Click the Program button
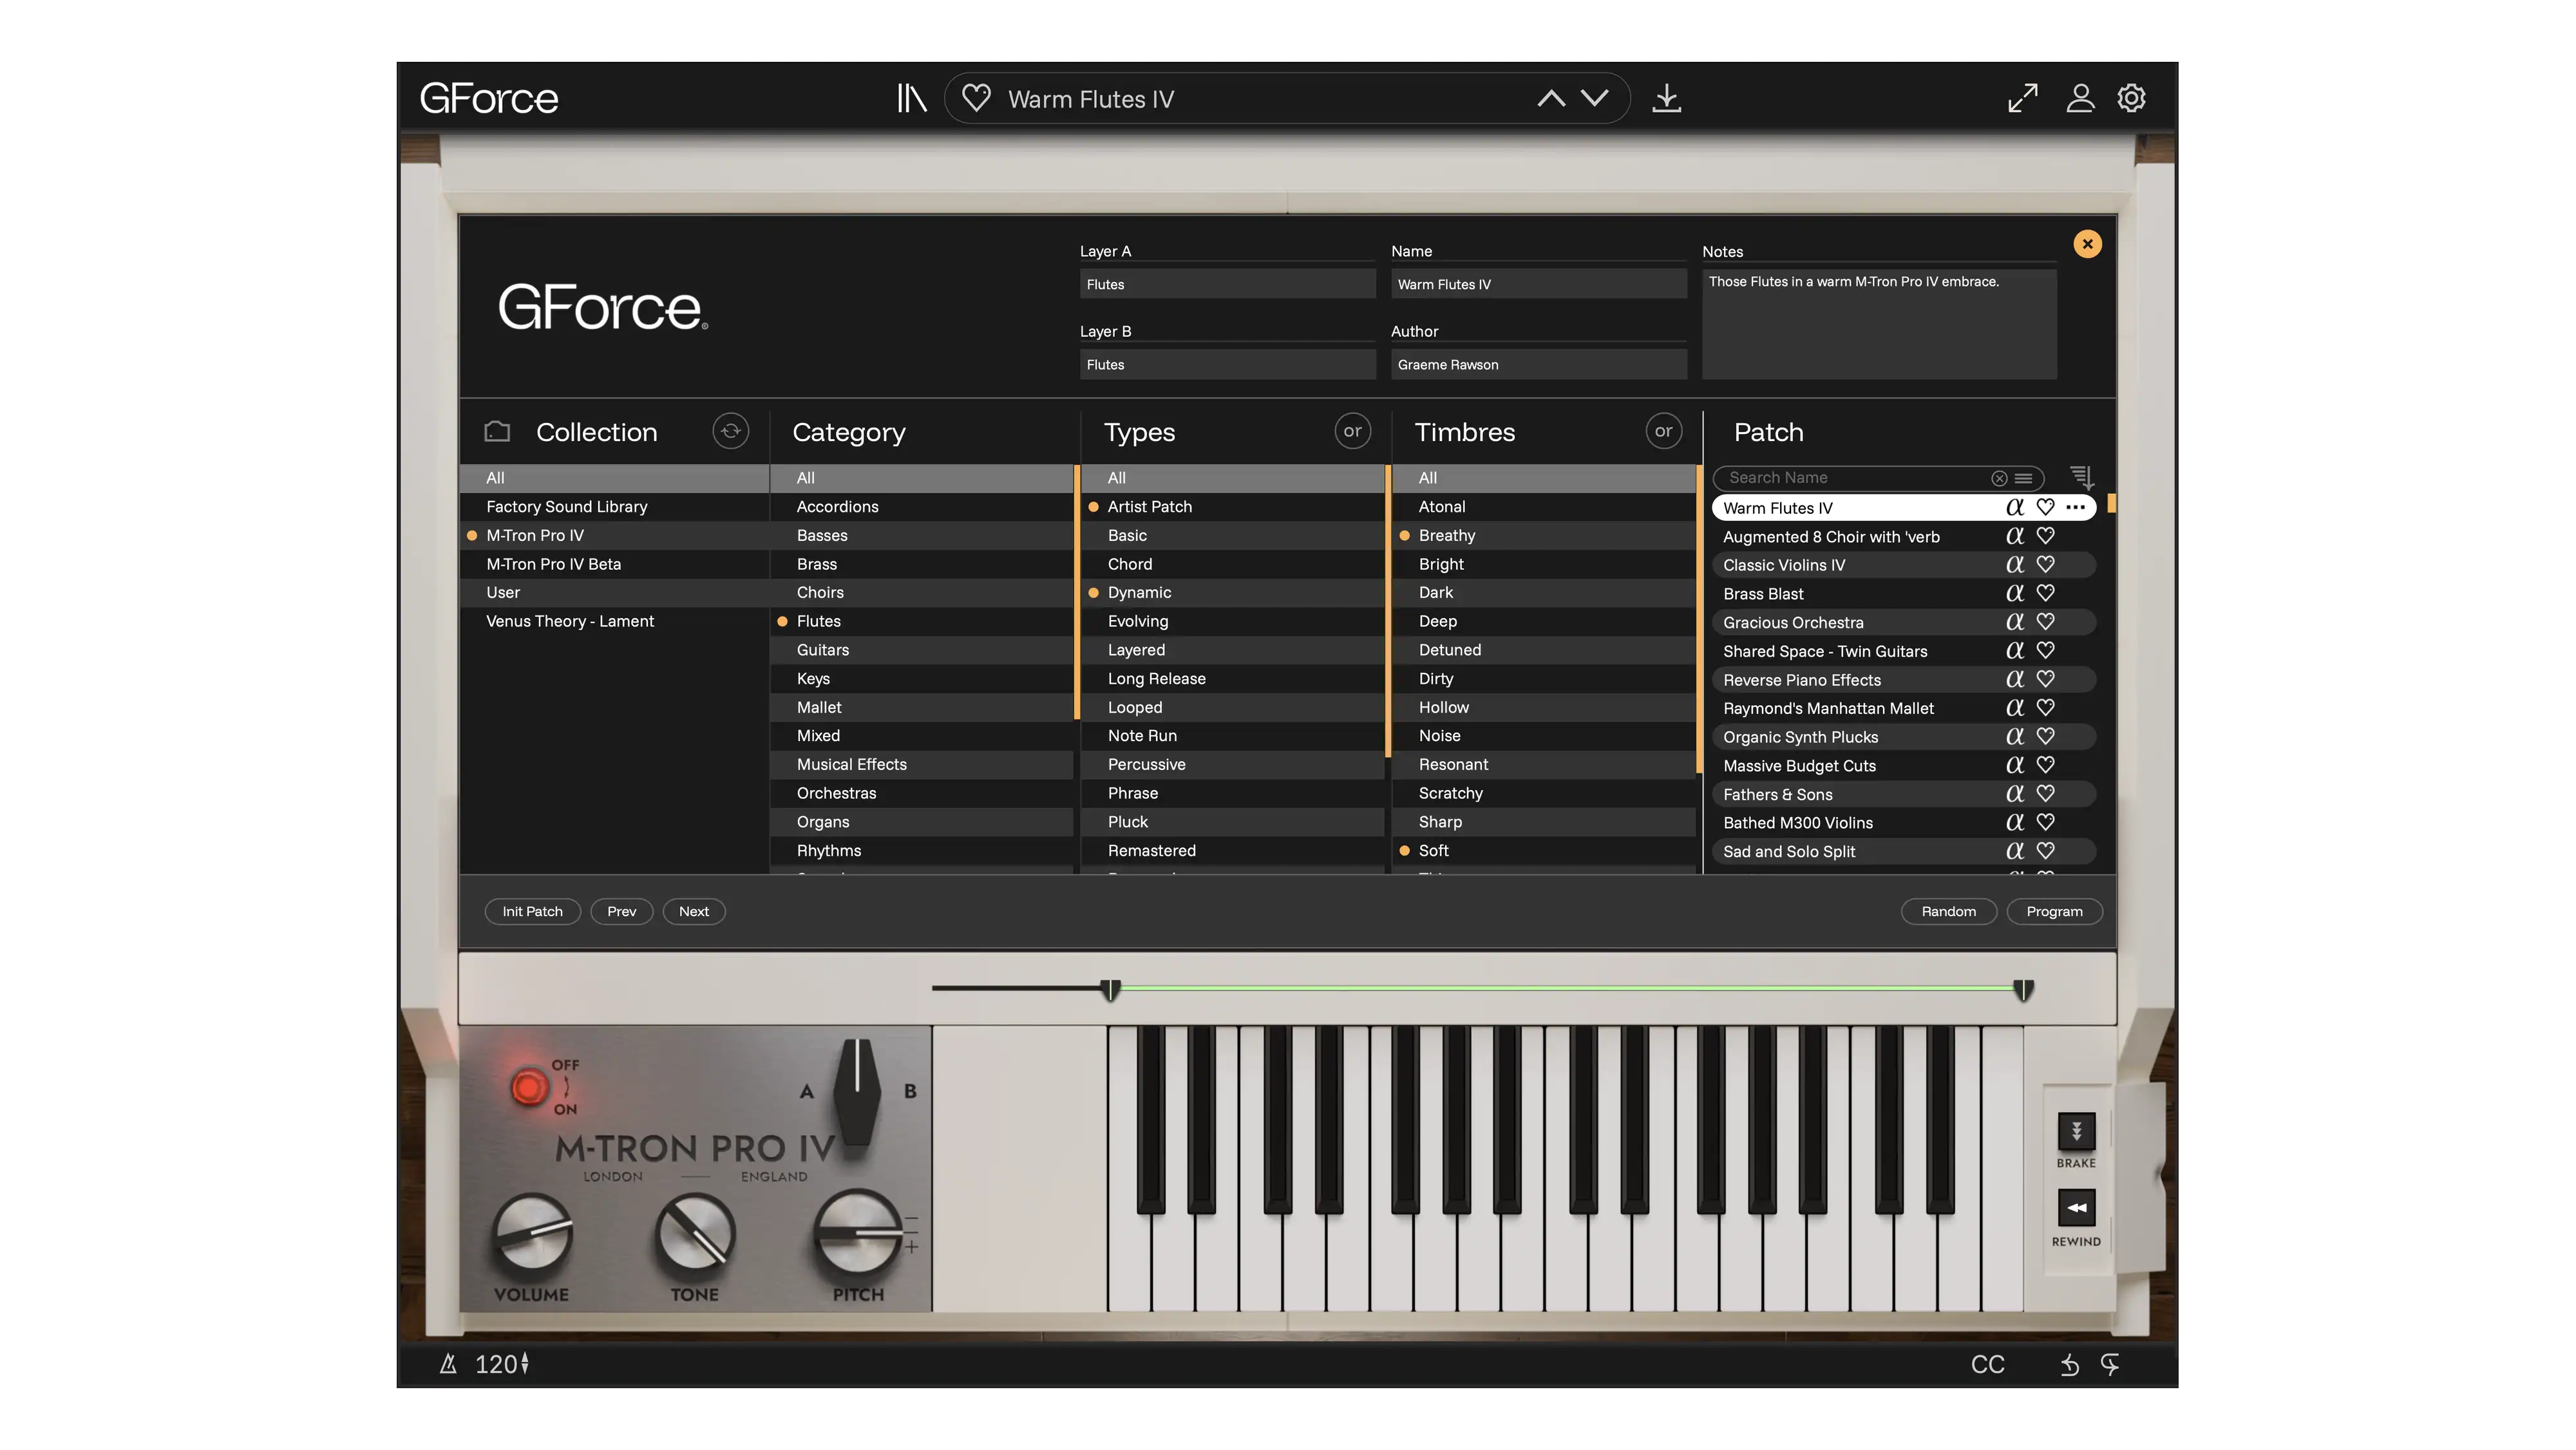This screenshot has width=2576, height=1450. [2054, 911]
